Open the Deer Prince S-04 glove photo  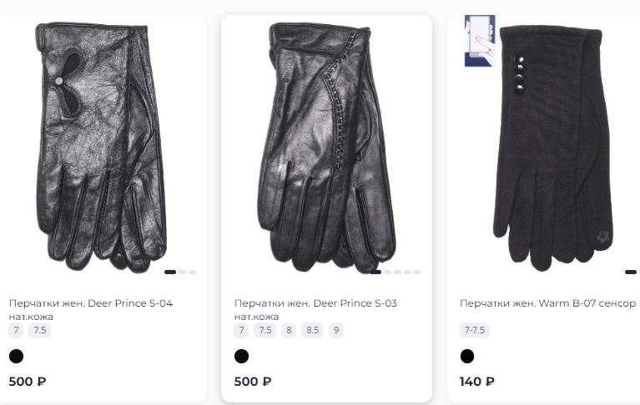(x=101, y=147)
